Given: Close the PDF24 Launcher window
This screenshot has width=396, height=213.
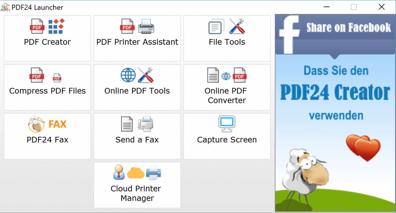Looking at the screenshot, I should click(382, 7).
